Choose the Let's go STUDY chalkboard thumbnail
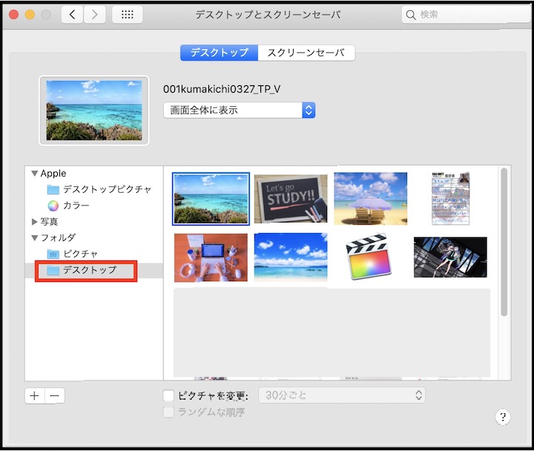The image size is (534, 451). [x=291, y=199]
